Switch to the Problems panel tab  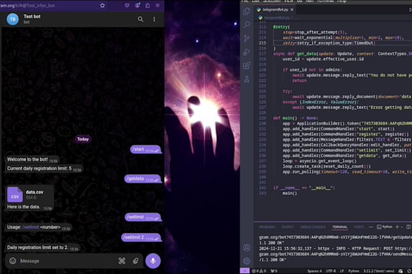267,227
